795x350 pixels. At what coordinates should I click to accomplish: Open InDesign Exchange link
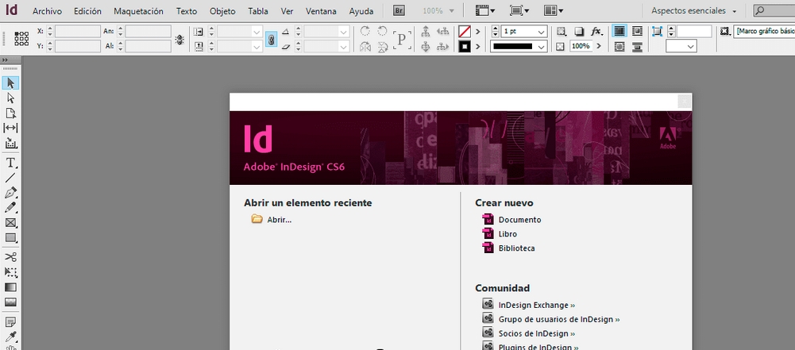(x=536, y=305)
